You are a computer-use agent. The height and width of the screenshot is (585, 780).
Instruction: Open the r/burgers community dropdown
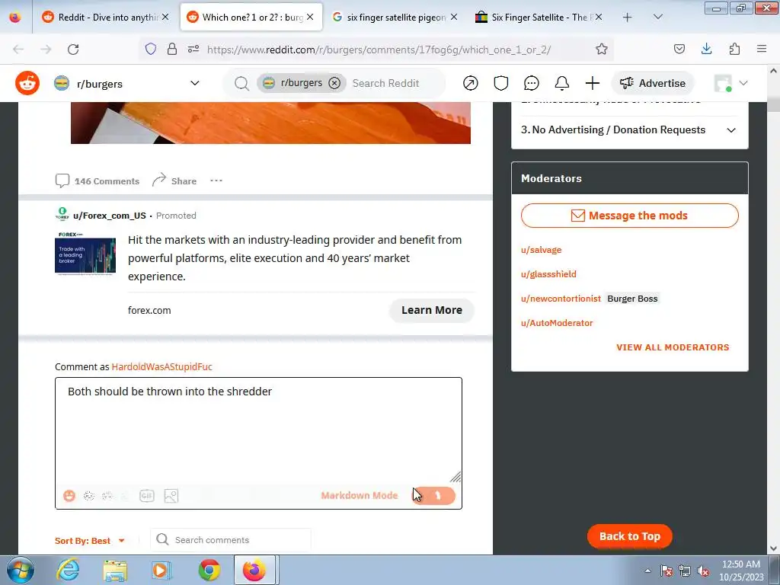[195, 83]
